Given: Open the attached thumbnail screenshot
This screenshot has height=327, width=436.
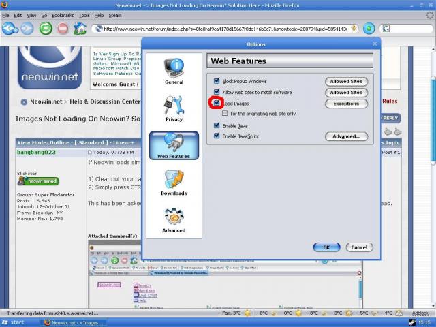Looking at the screenshot, I should (x=225, y=274).
